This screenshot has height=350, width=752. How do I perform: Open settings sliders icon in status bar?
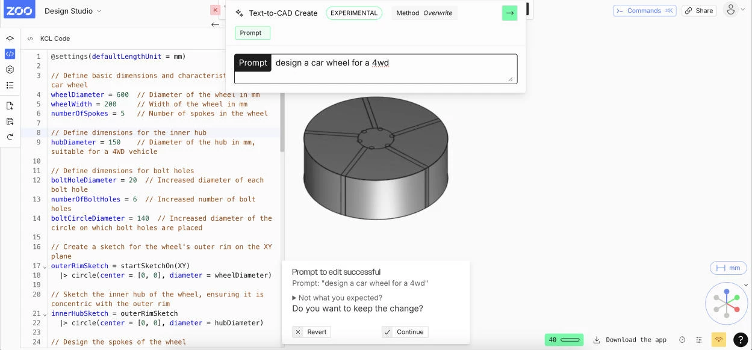click(x=699, y=340)
